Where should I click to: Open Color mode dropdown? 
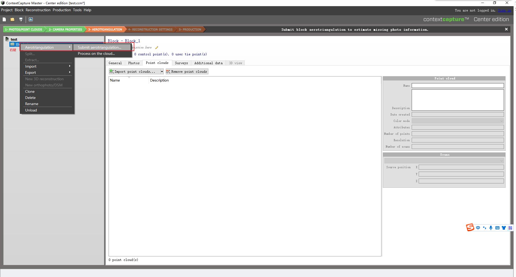pos(457,121)
